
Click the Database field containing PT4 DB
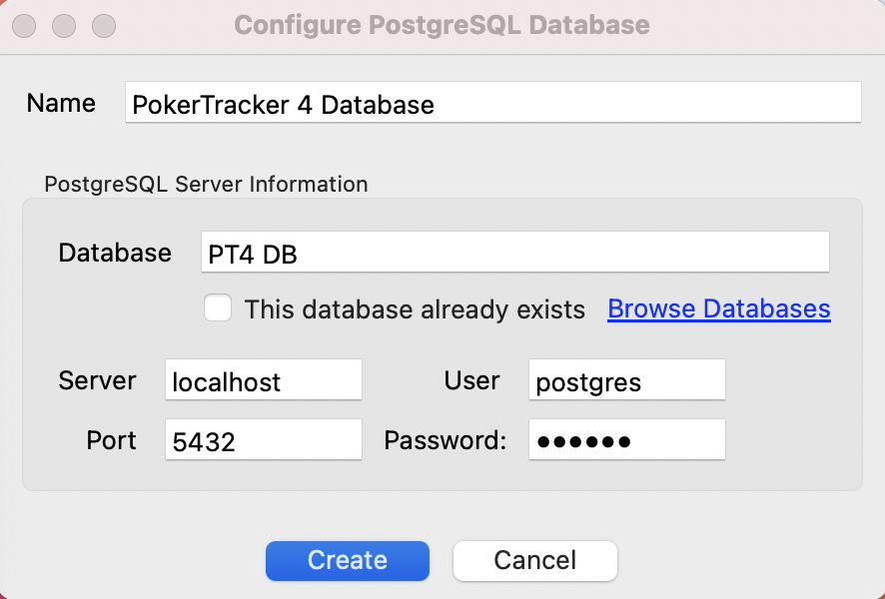514,253
